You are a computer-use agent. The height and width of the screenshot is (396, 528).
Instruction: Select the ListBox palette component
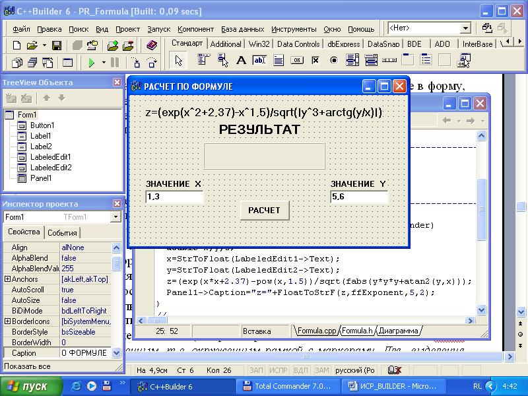[x=352, y=60]
